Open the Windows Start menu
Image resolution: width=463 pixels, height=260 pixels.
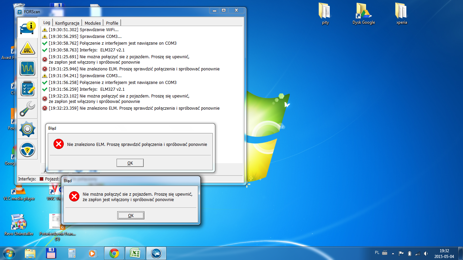[x=8, y=253]
